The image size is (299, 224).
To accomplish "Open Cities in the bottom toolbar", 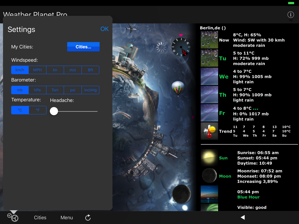I will click(x=40, y=217).
